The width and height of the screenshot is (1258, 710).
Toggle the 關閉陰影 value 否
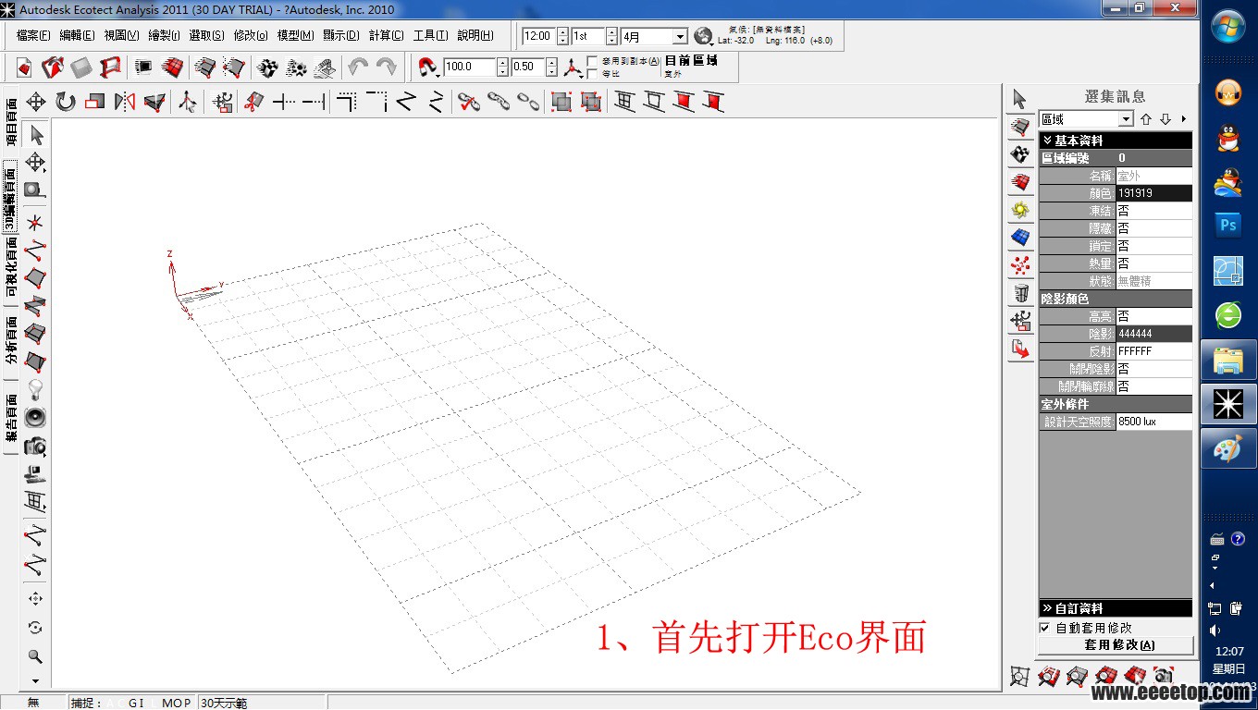click(1153, 369)
